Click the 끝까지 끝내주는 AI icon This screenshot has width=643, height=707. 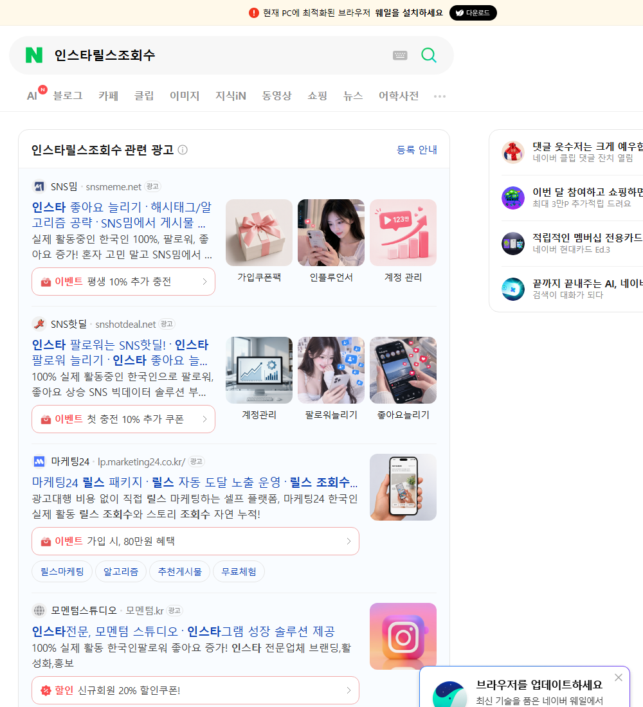pyautogui.click(x=513, y=289)
